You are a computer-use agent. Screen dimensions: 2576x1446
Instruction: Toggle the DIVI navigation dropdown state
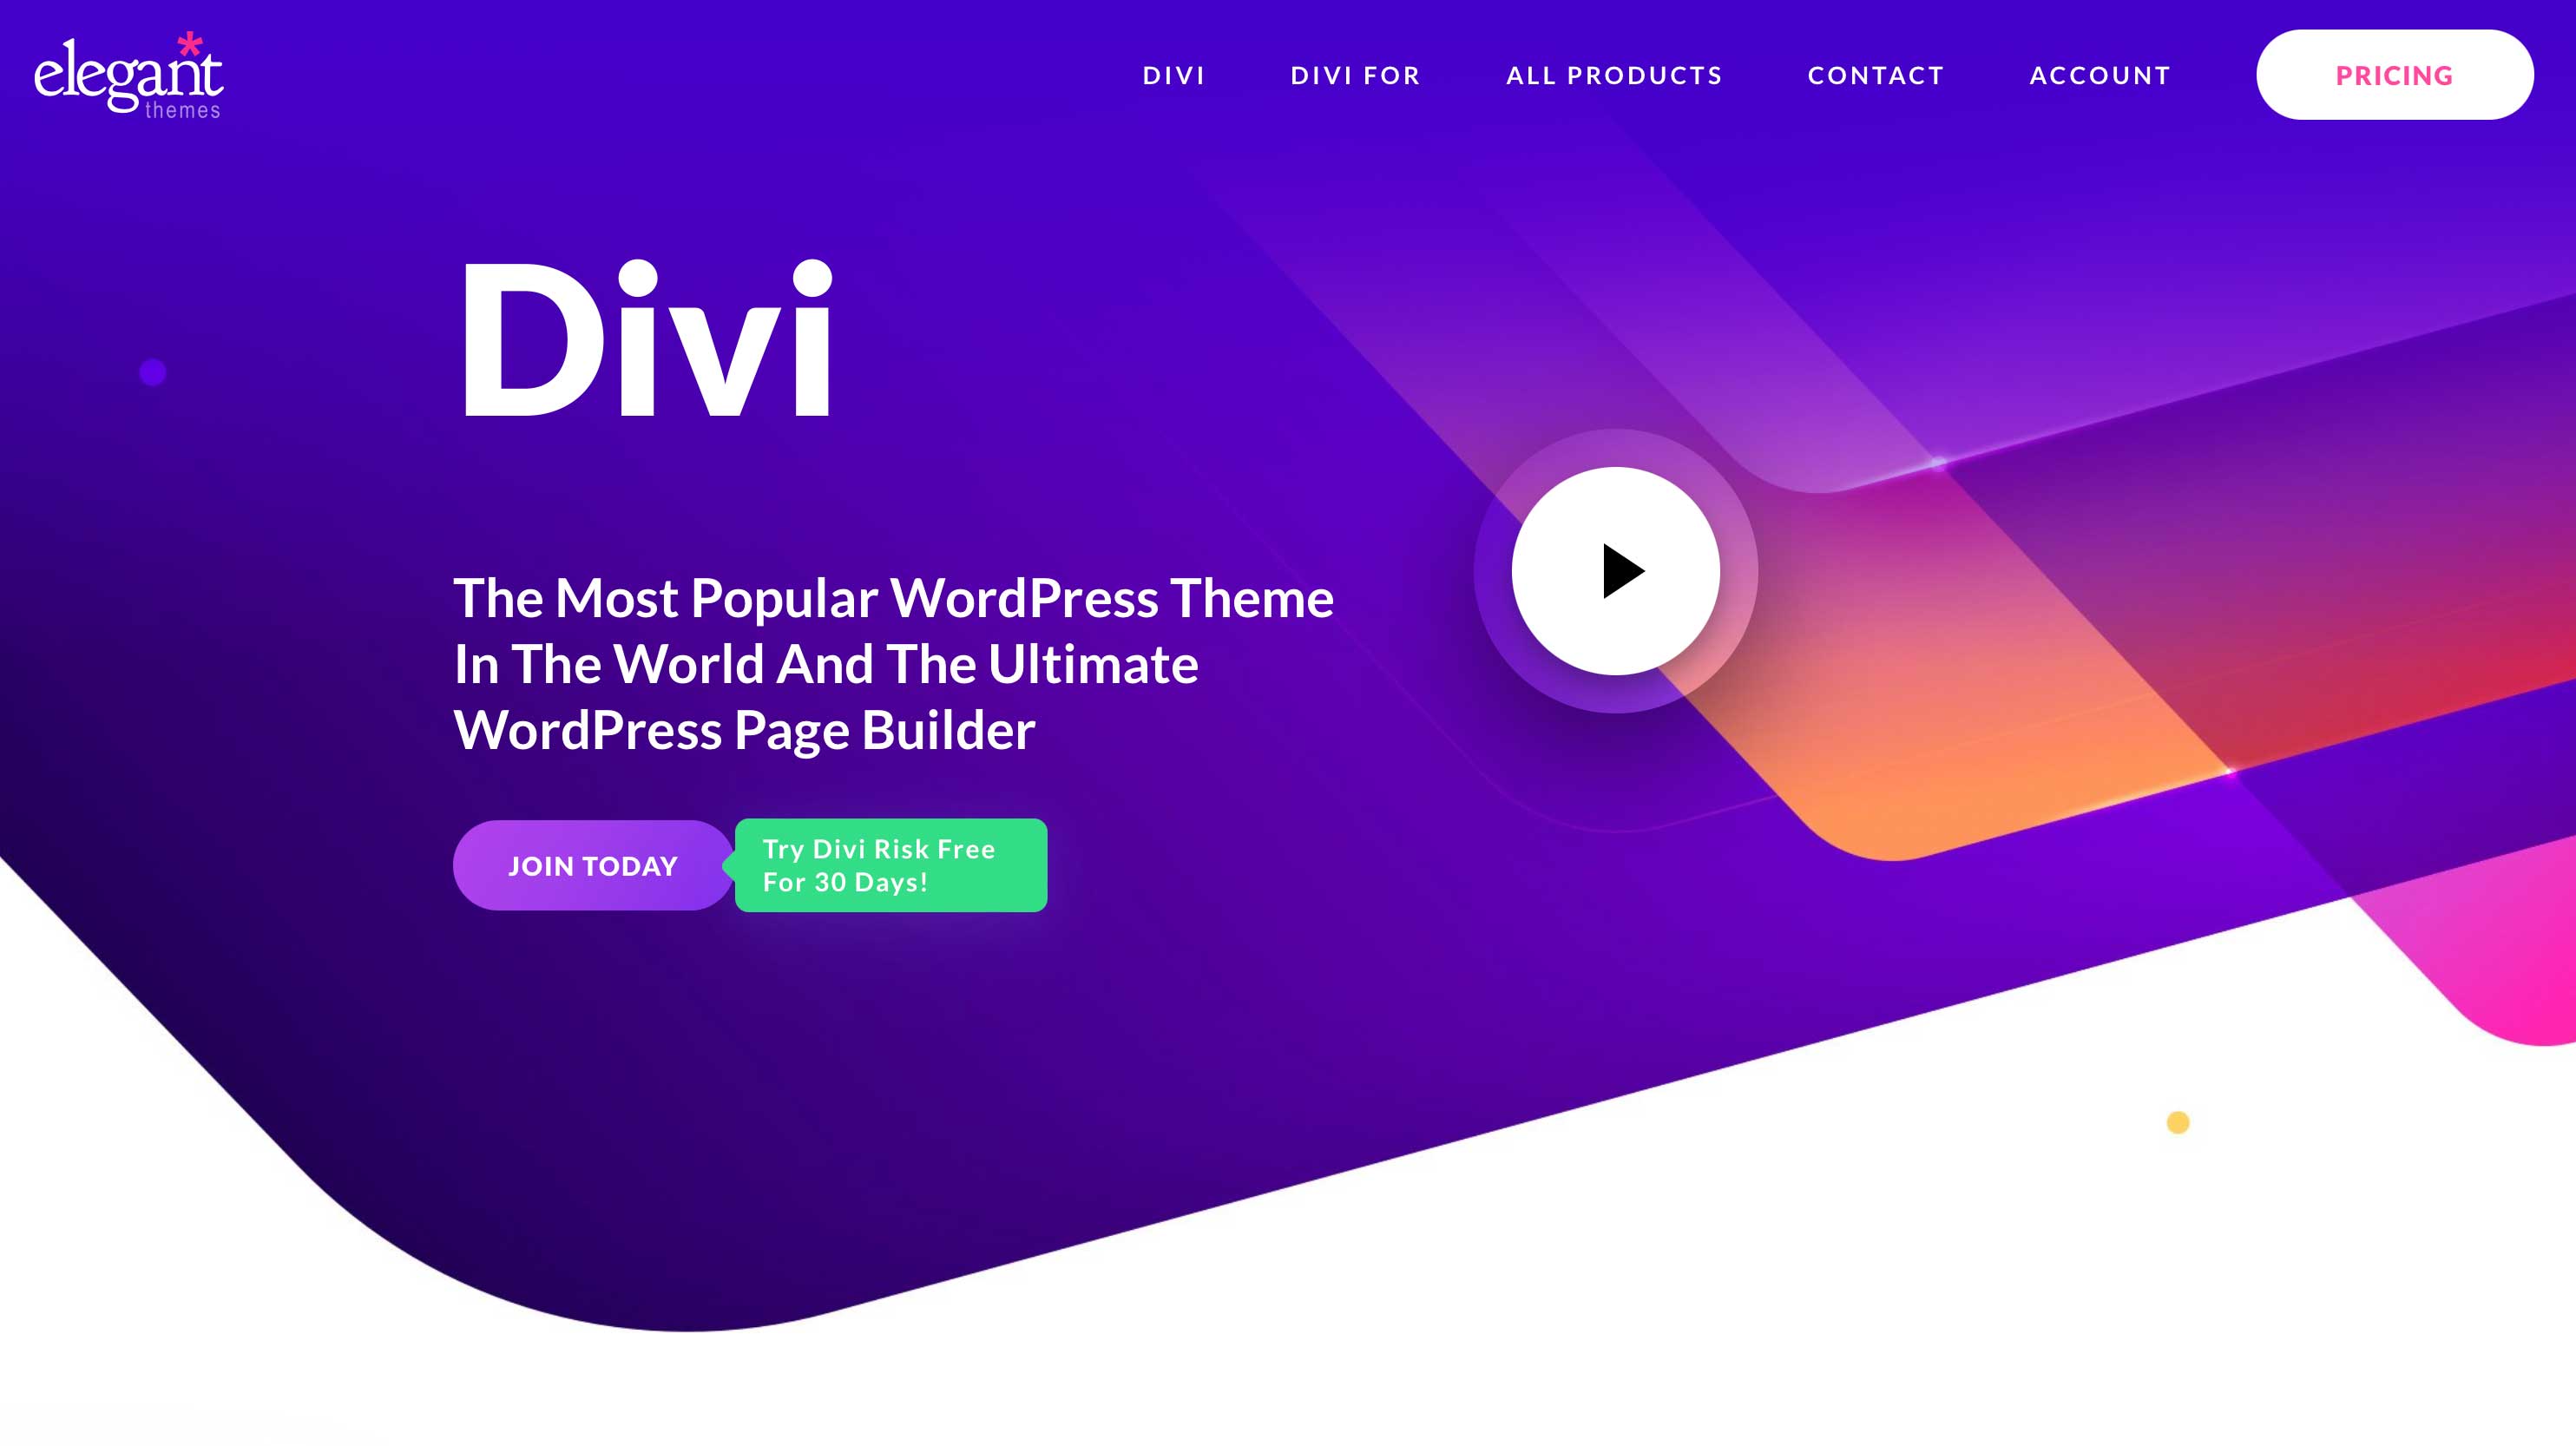[x=1175, y=75]
